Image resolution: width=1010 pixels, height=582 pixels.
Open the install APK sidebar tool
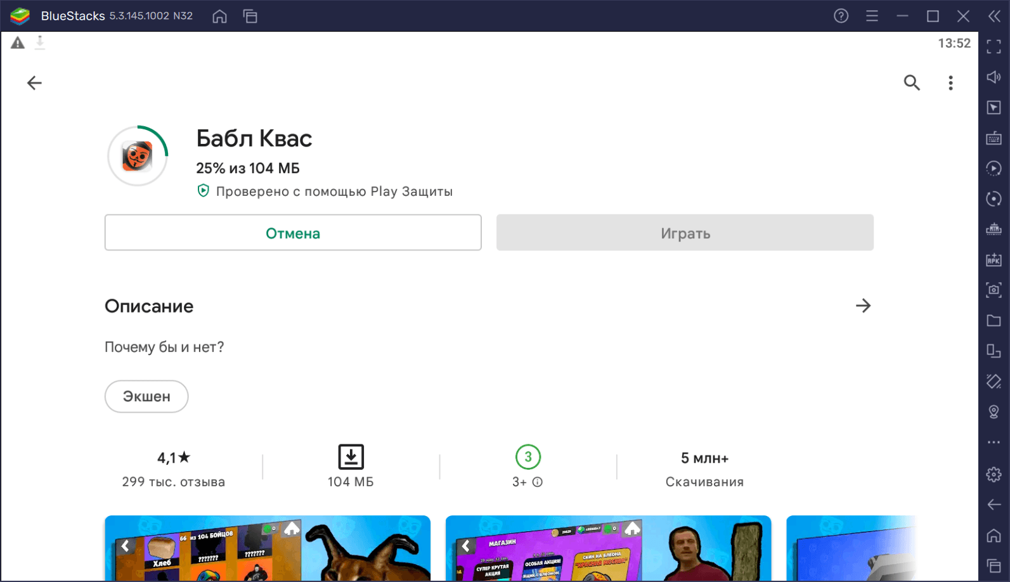pyautogui.click(x=994, y=260)
